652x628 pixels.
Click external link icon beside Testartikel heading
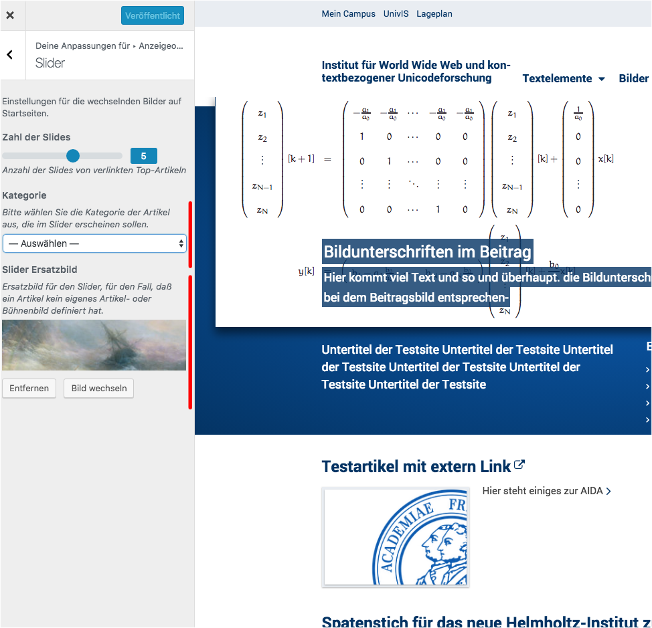[519, 465]
